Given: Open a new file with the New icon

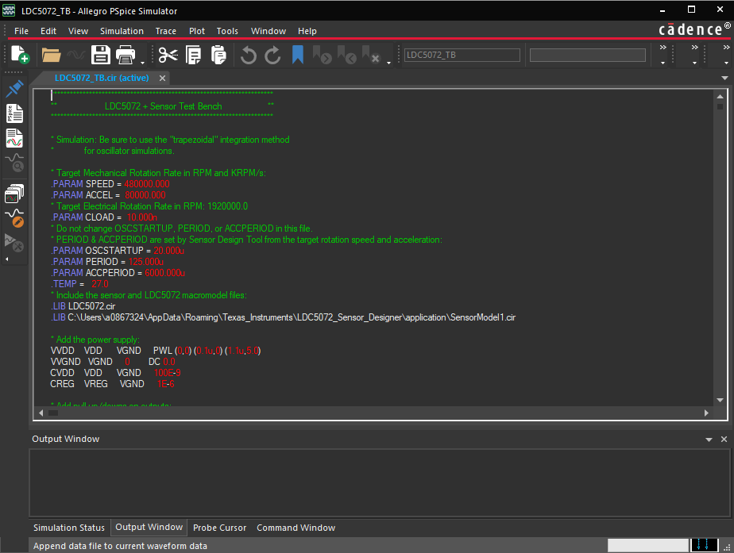Looking at the screenshot, I should (x=17, y=54).
